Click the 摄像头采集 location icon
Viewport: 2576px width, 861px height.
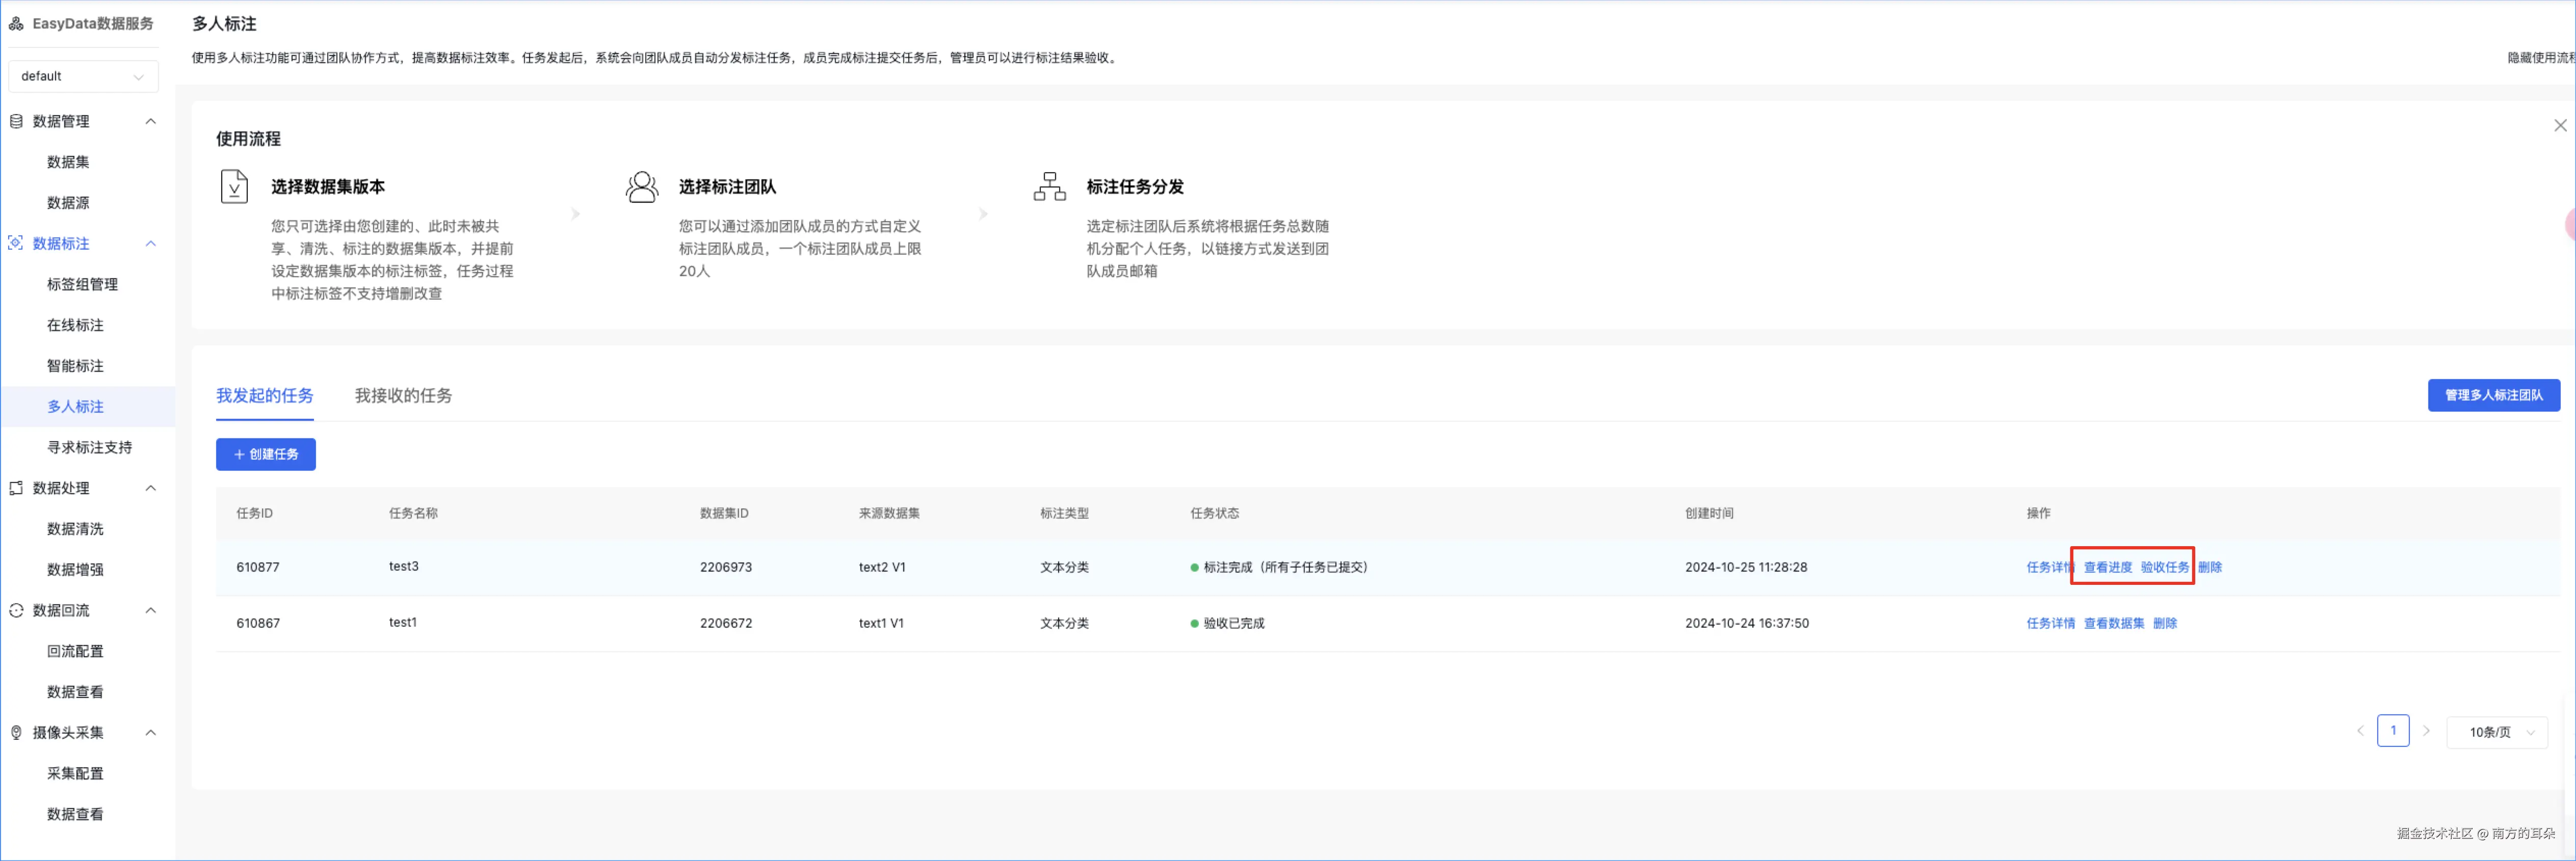point(16,733)
